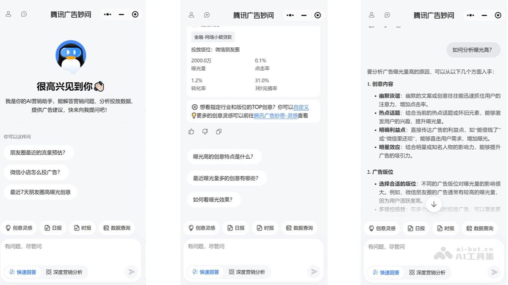
Task: Click the send arrow to submit a message
Action: [x=131, y=272]
